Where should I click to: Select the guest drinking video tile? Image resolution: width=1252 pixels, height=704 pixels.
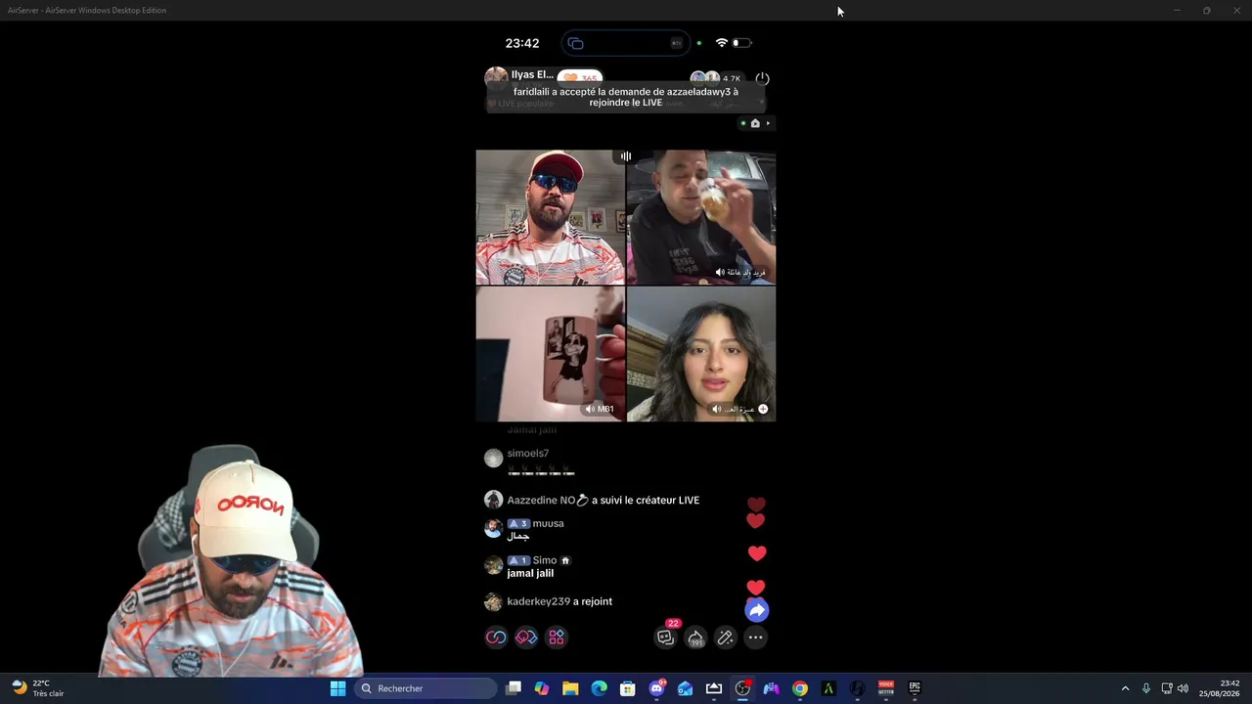pyautogui.click(x=701, y=217)
